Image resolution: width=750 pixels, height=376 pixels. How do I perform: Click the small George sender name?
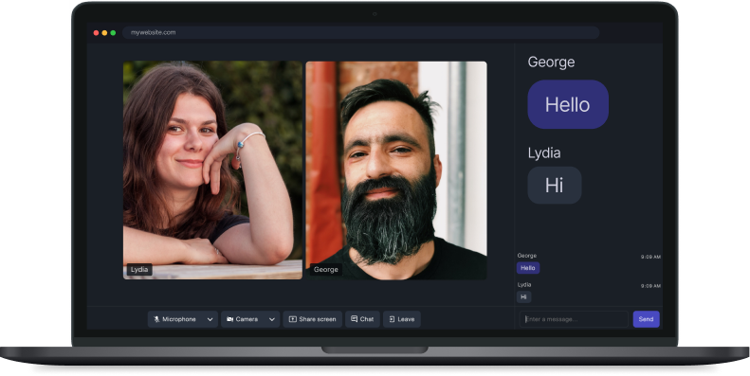tap(526, 256)
